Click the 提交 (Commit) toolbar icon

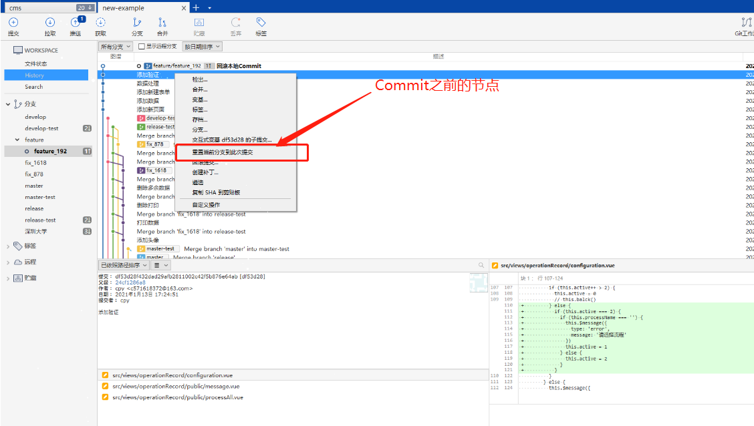pos(13,26)
